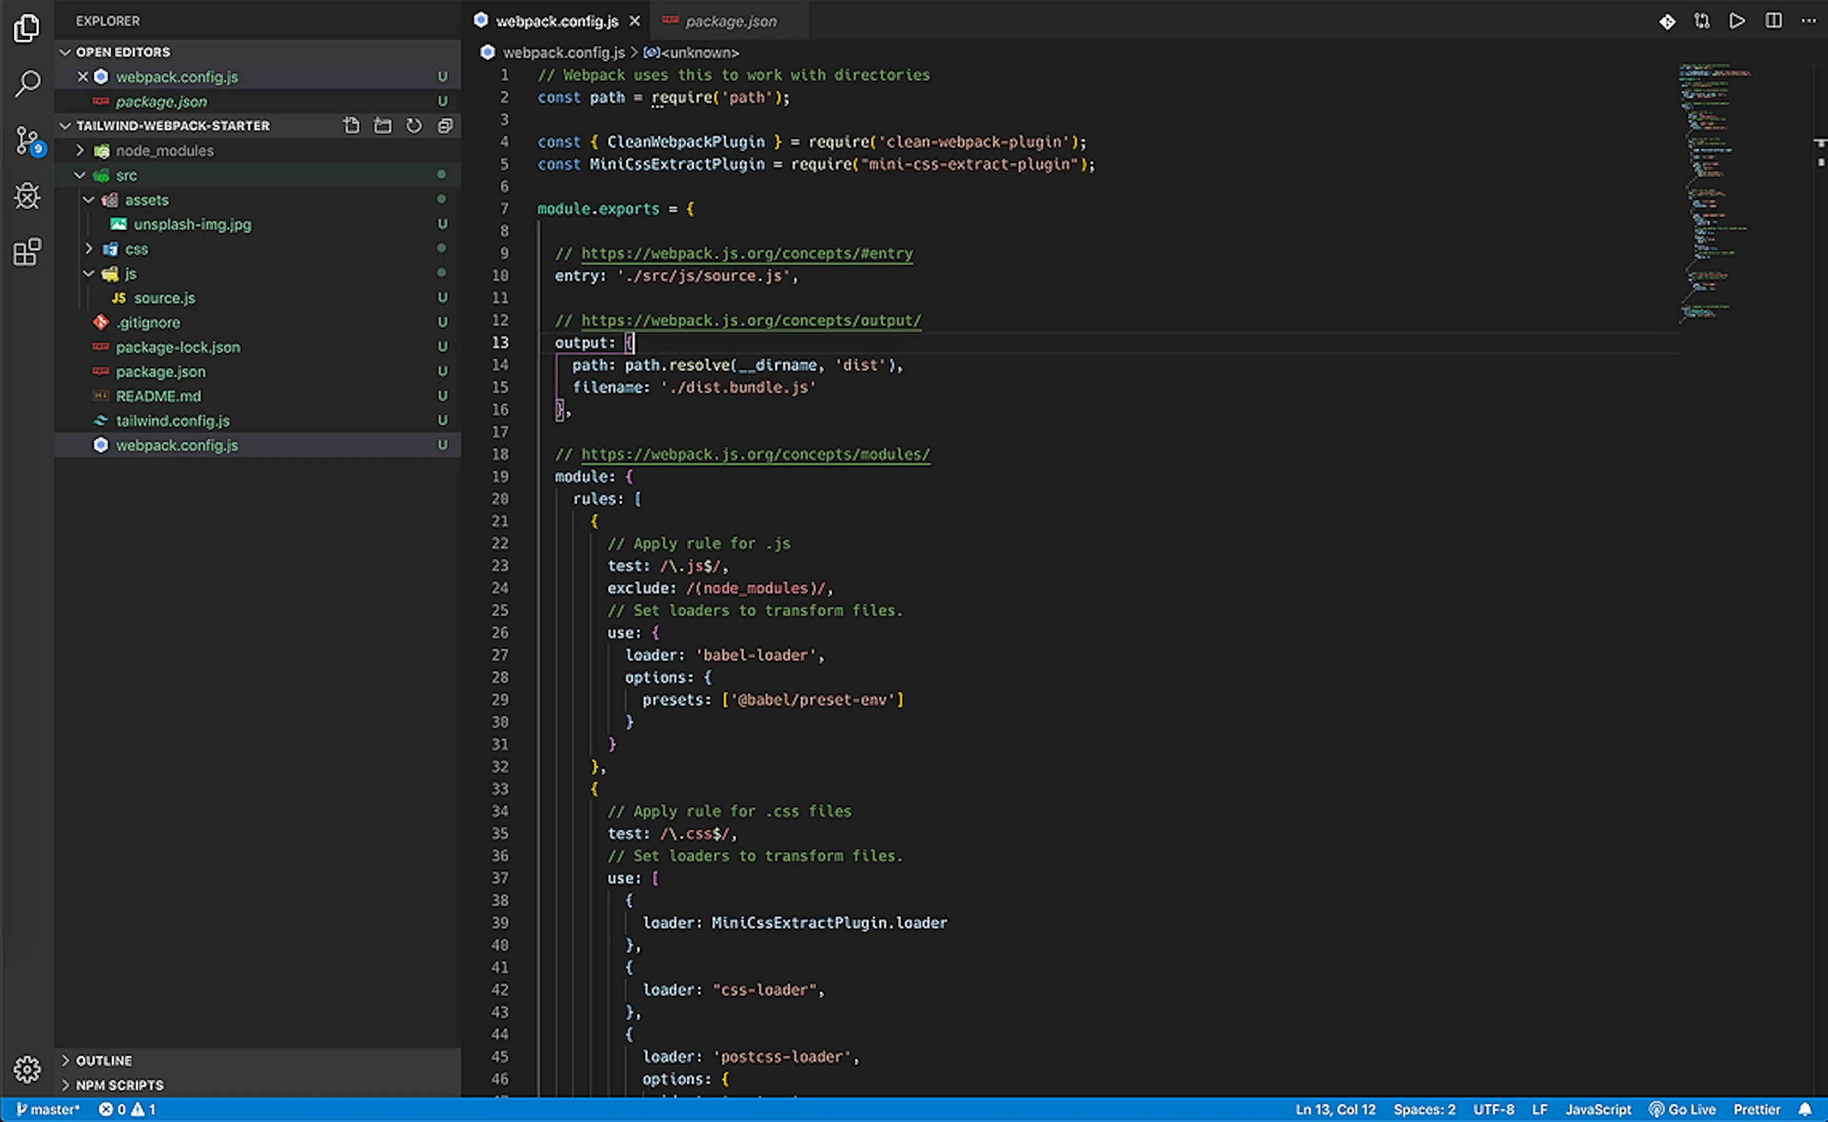Open Source Control view with badge
The image size is (1828, 1122).
tap(28, 140)
